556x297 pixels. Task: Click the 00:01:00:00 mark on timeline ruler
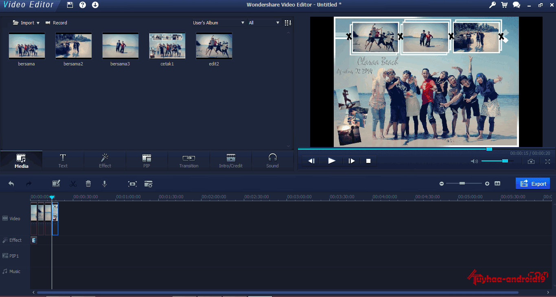click(x=128, y=197)
